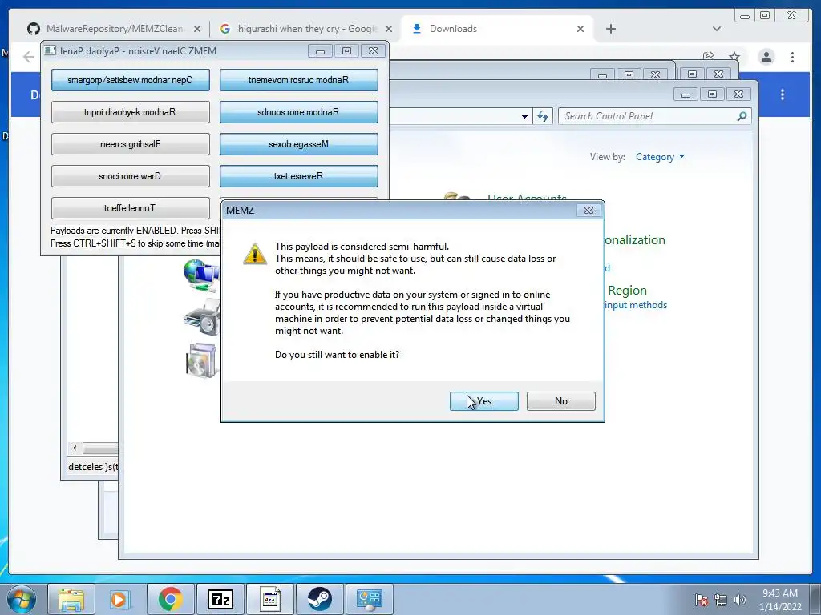The height and width of the screenshot is (615, 821).
Task: Decline with No in MEMZ dialog
Action: click(x=560, y=401)
